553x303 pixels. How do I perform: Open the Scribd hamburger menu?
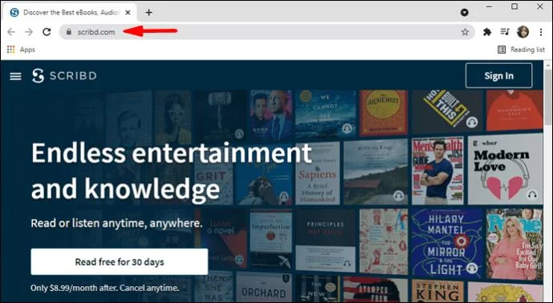(x=15, y=76)
